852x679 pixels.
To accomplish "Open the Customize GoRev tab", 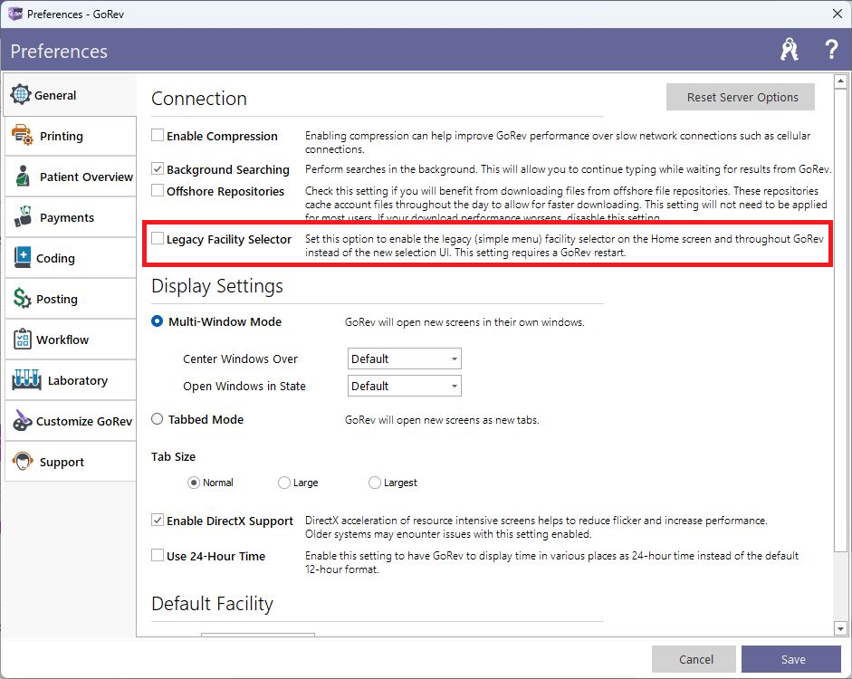I will pos(70,420).
